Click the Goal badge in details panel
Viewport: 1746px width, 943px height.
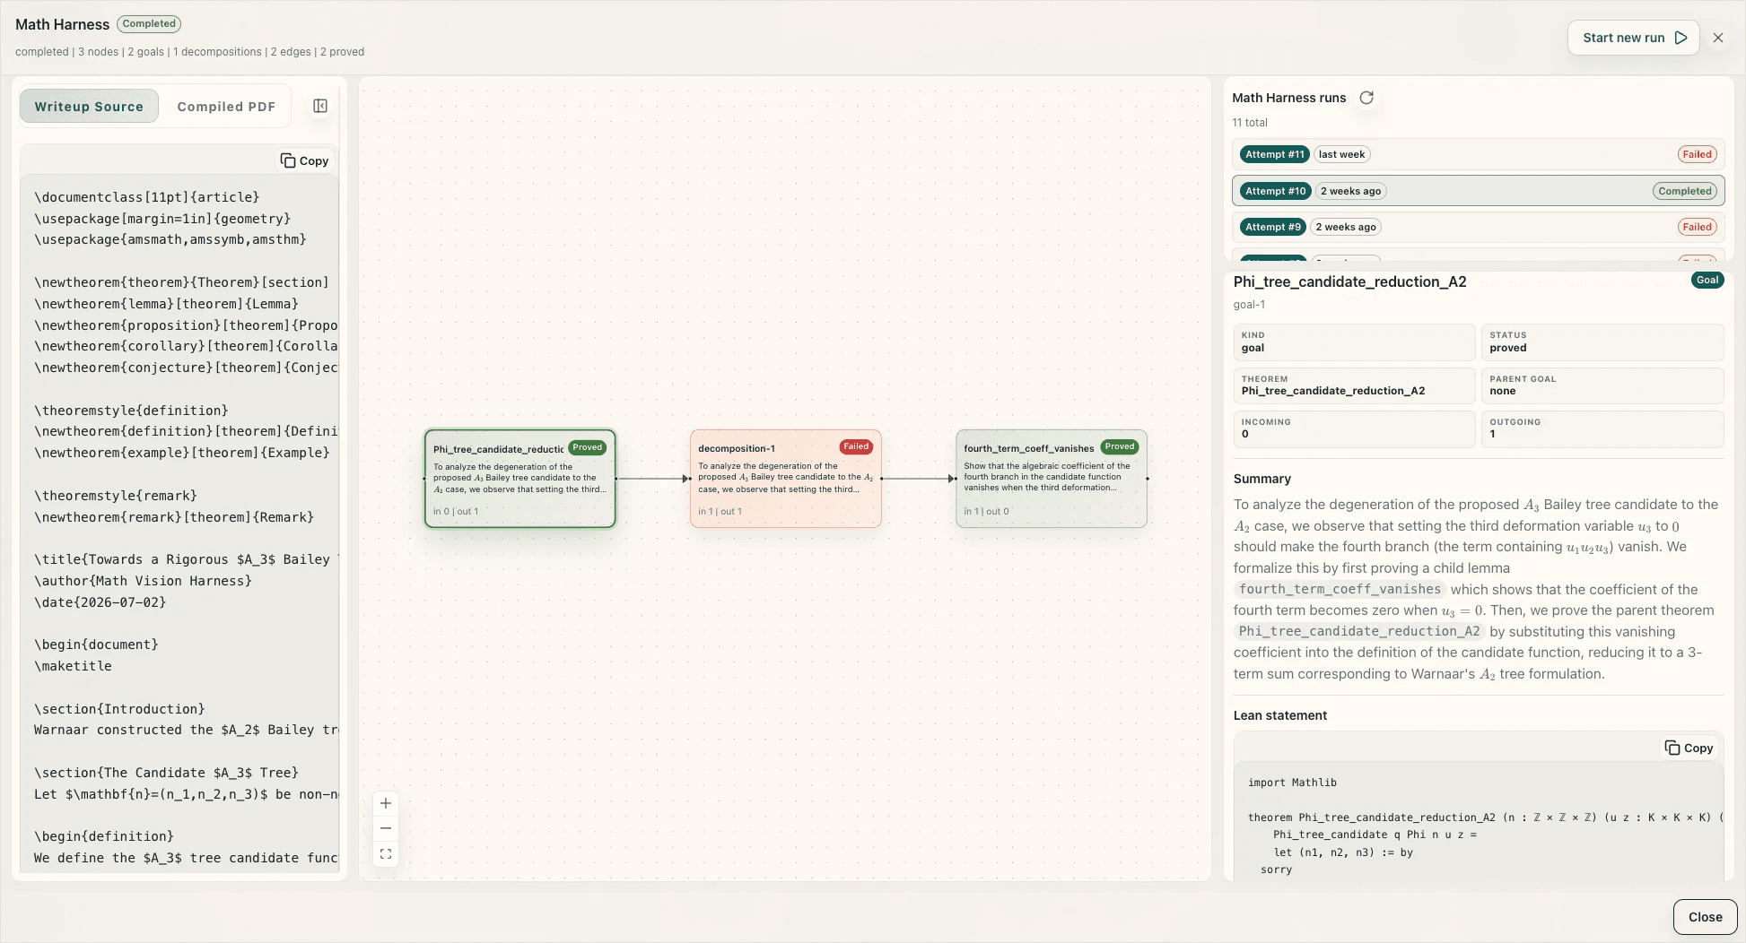pyautogui.click(x=1707, y=280)
